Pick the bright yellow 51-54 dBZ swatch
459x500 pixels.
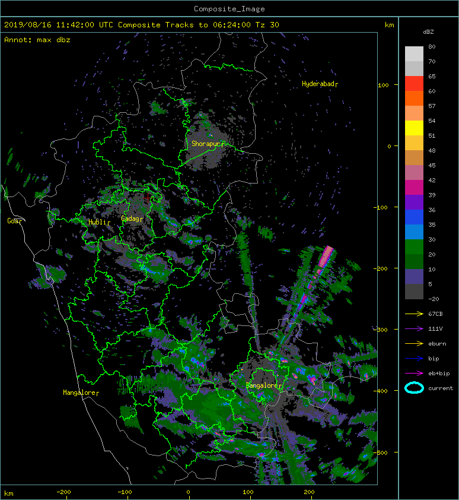coord(414,128)
